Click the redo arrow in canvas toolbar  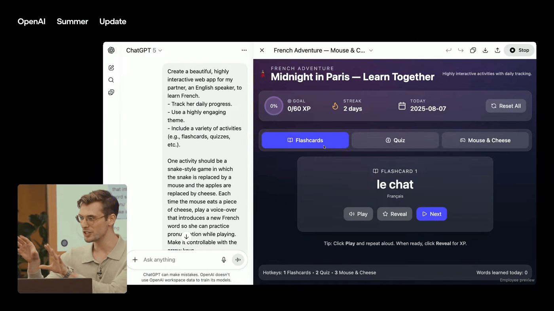pyautogui.click(x=461, y=50)
